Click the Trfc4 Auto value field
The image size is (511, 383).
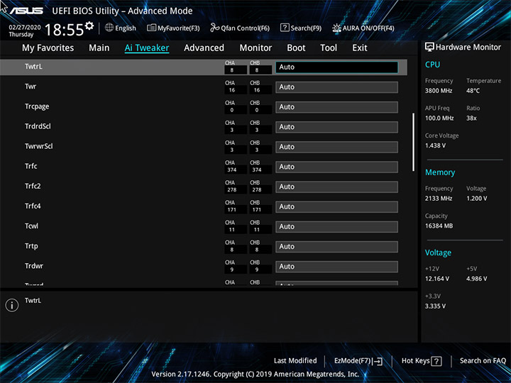[x=336, y=207]
